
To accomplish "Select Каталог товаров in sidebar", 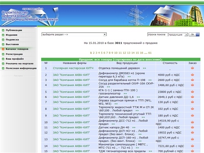I will 17,49.
